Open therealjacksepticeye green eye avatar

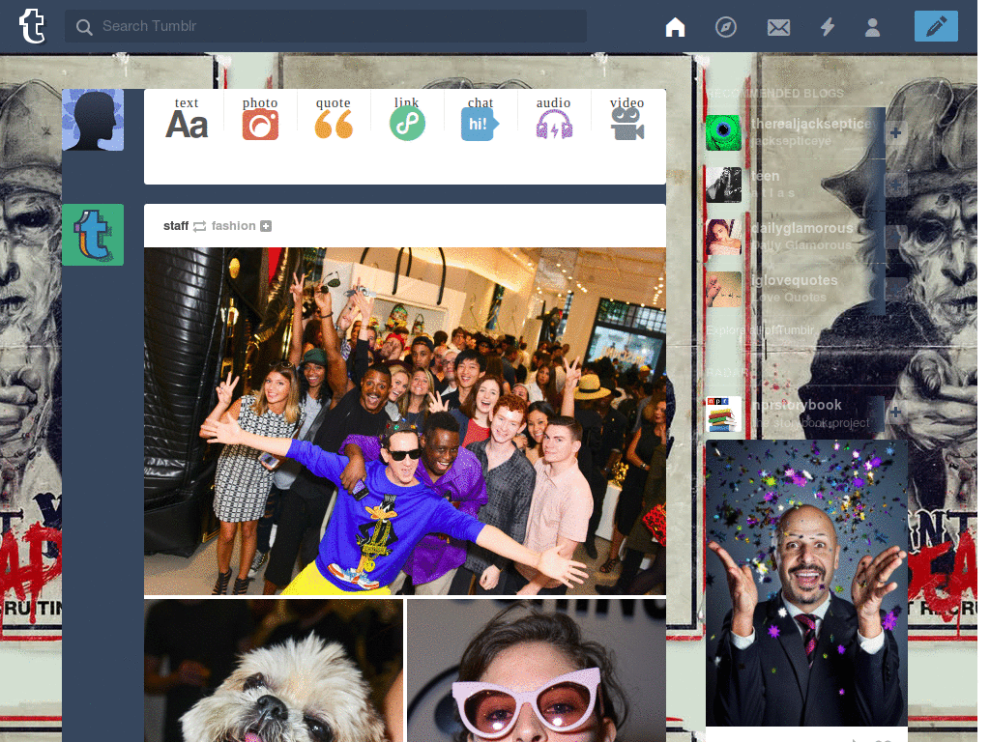click(723, 132)
